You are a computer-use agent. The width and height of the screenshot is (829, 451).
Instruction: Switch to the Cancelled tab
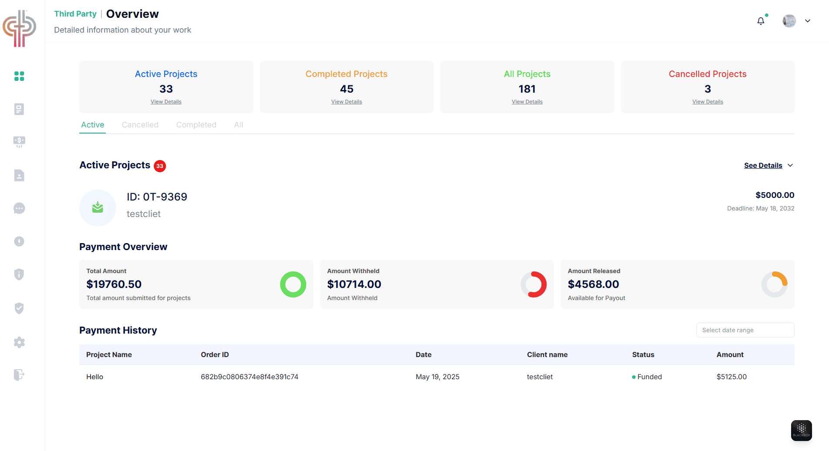click(x=140, y=125)
